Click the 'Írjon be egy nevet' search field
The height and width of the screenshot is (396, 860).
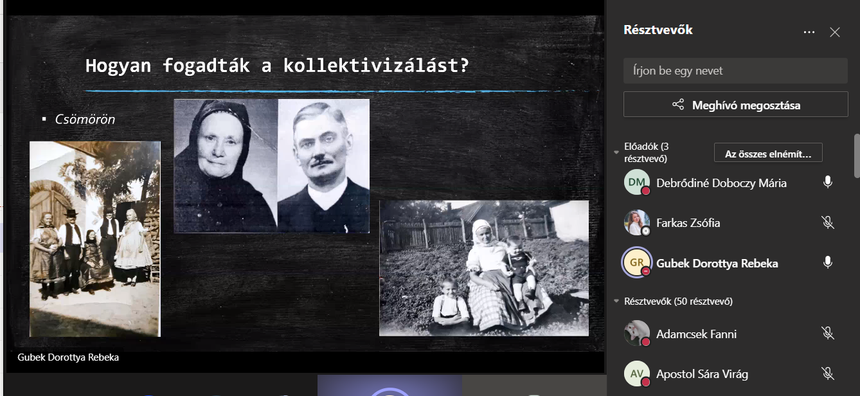pos(735,71)
